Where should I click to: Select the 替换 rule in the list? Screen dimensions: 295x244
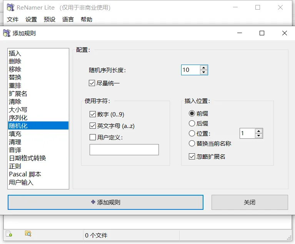[38, 77]
